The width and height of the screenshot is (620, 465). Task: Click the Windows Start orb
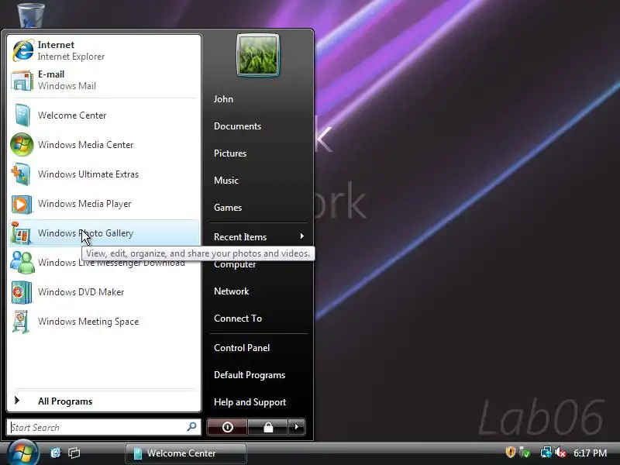tap(23, 453)
